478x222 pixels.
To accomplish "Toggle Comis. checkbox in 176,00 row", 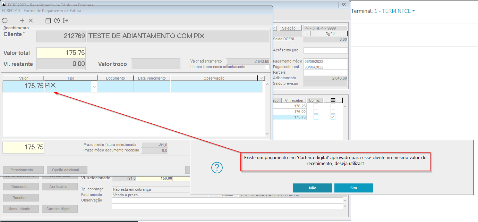I will point(316,112).
